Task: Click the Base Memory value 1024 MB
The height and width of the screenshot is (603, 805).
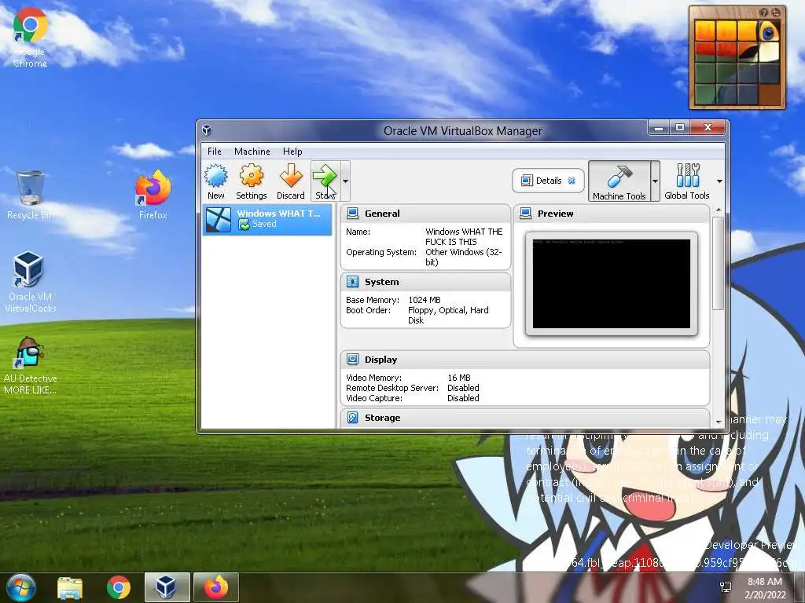Action: (x=424, y=300)
